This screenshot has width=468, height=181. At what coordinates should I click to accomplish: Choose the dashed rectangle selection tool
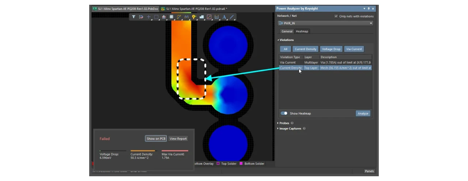pos(156,17)
